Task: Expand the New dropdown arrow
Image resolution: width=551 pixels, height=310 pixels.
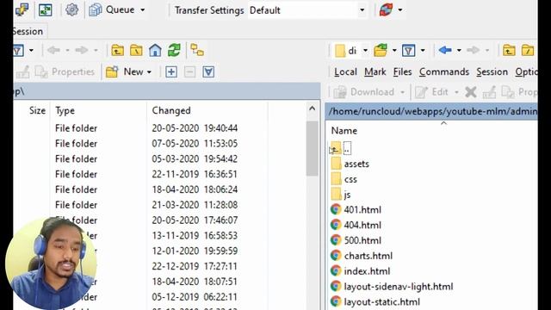Action: coord(149,72)
